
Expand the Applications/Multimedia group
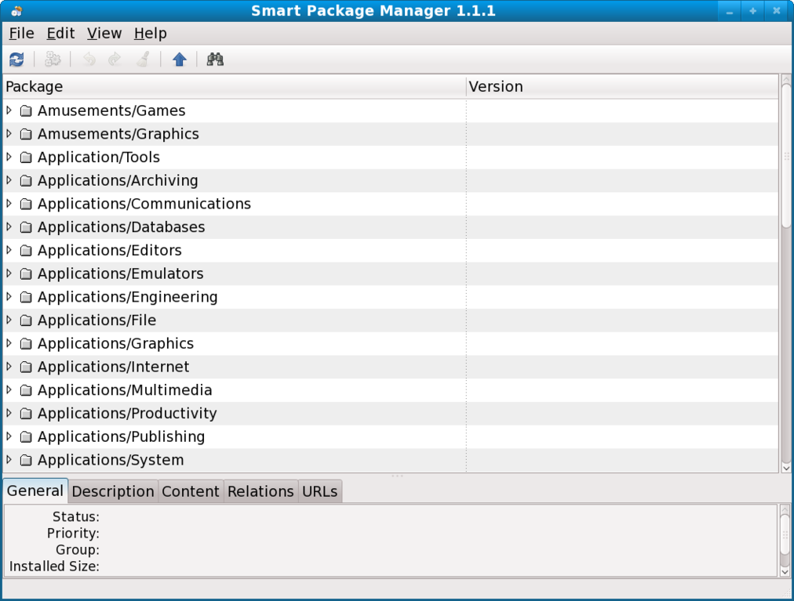coord(9,390)
